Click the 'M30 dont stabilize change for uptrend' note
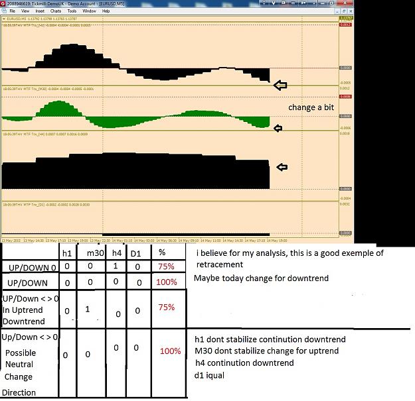The width and height of the screenshot is (415, 401). (x=266, y=351)
